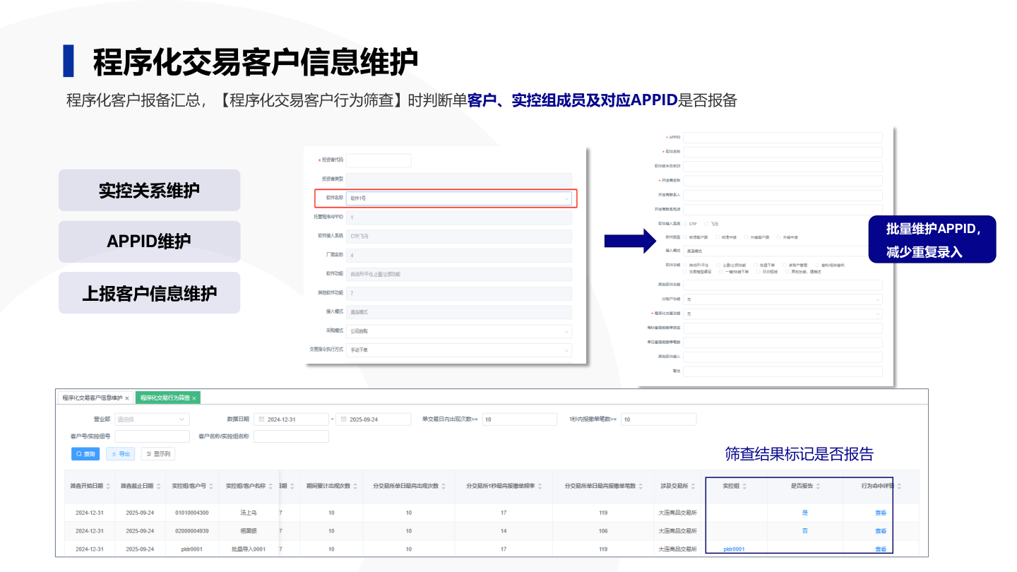Open the 软件名称 dropdown showing 软件1号
Screen dimensions: 1017x572
[459, 198]
